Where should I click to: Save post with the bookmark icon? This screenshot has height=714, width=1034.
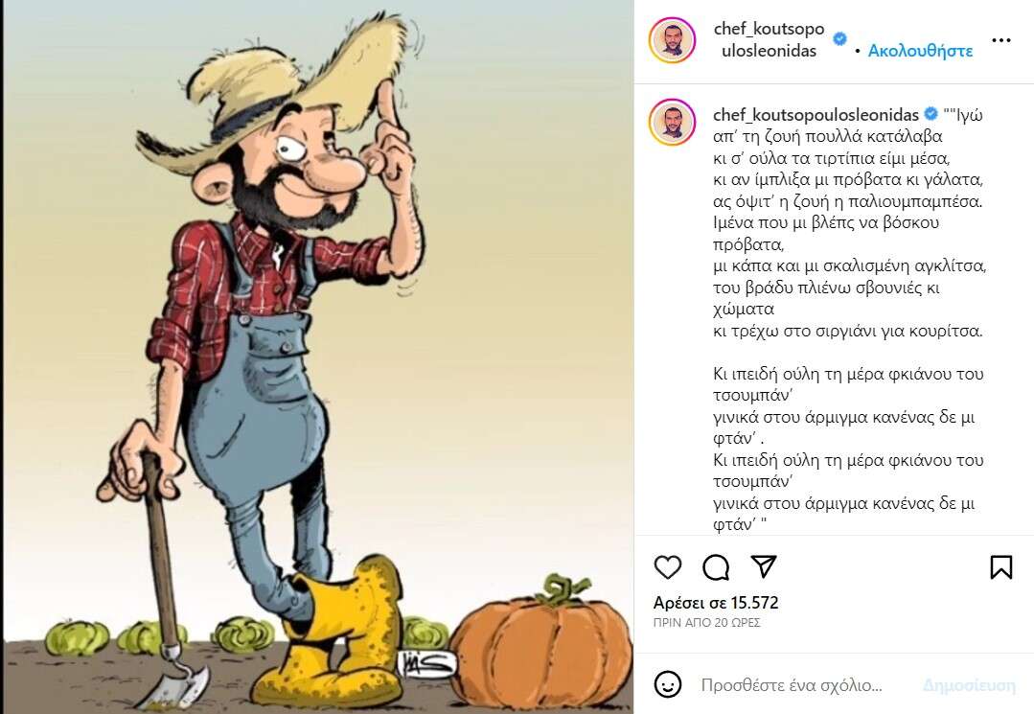click(x=1001, y=567)
